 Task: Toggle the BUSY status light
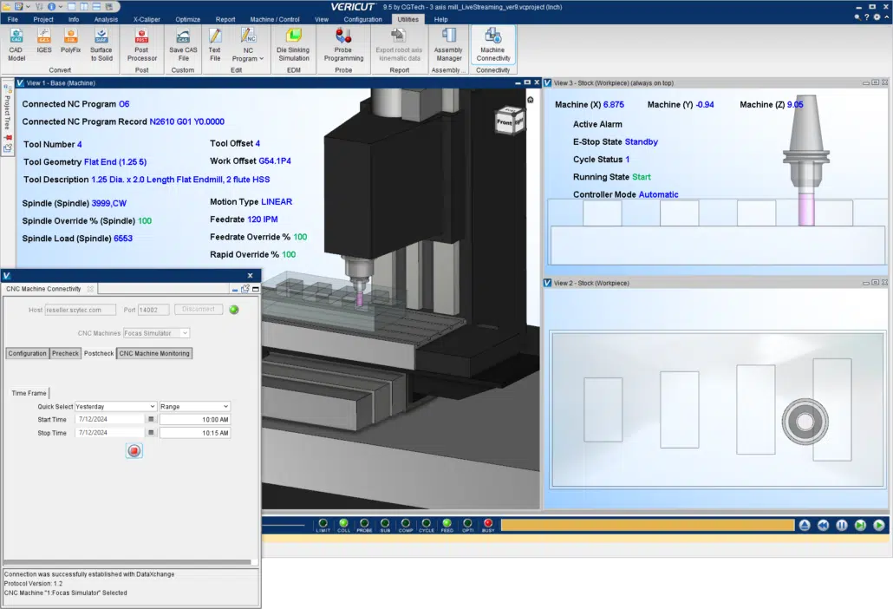point(488,525)
